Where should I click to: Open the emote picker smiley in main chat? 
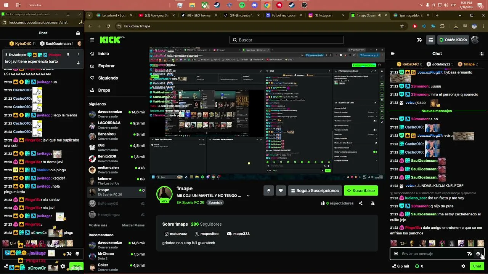478,254
